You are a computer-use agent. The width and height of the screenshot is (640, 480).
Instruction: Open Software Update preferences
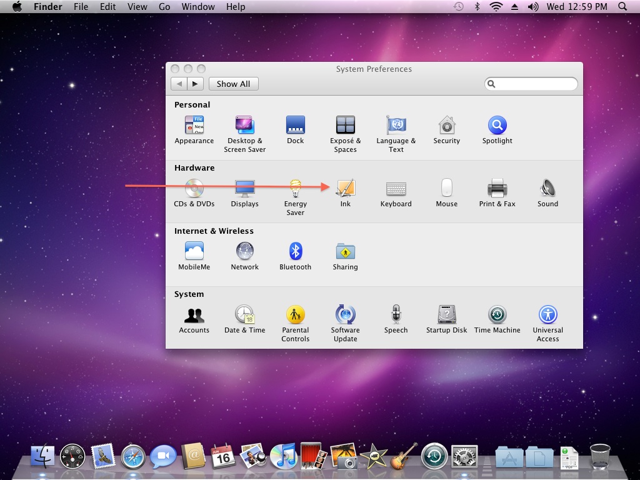pyautogui.click(x=345, y=324)
